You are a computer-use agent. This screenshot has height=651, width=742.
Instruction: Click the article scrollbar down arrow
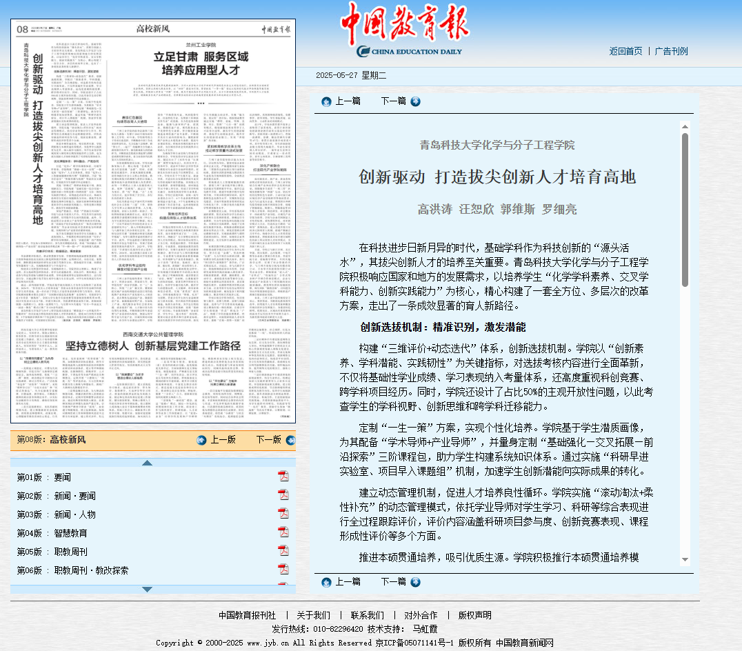[x=685, y=560]
